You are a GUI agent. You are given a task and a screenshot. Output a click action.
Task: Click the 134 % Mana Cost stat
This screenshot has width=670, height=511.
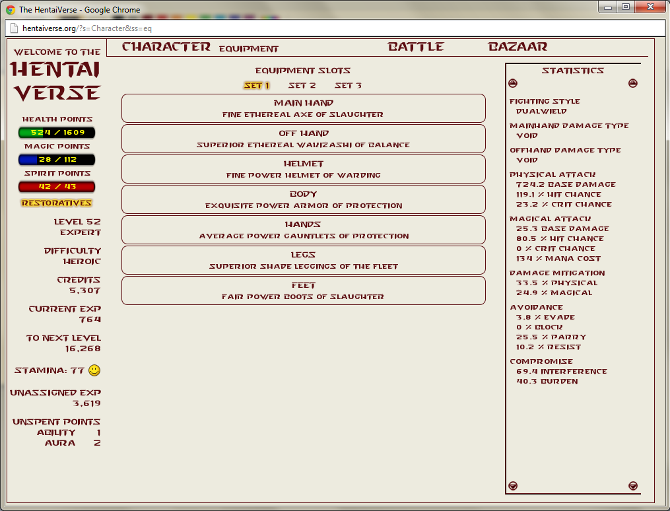click(558, 259)
